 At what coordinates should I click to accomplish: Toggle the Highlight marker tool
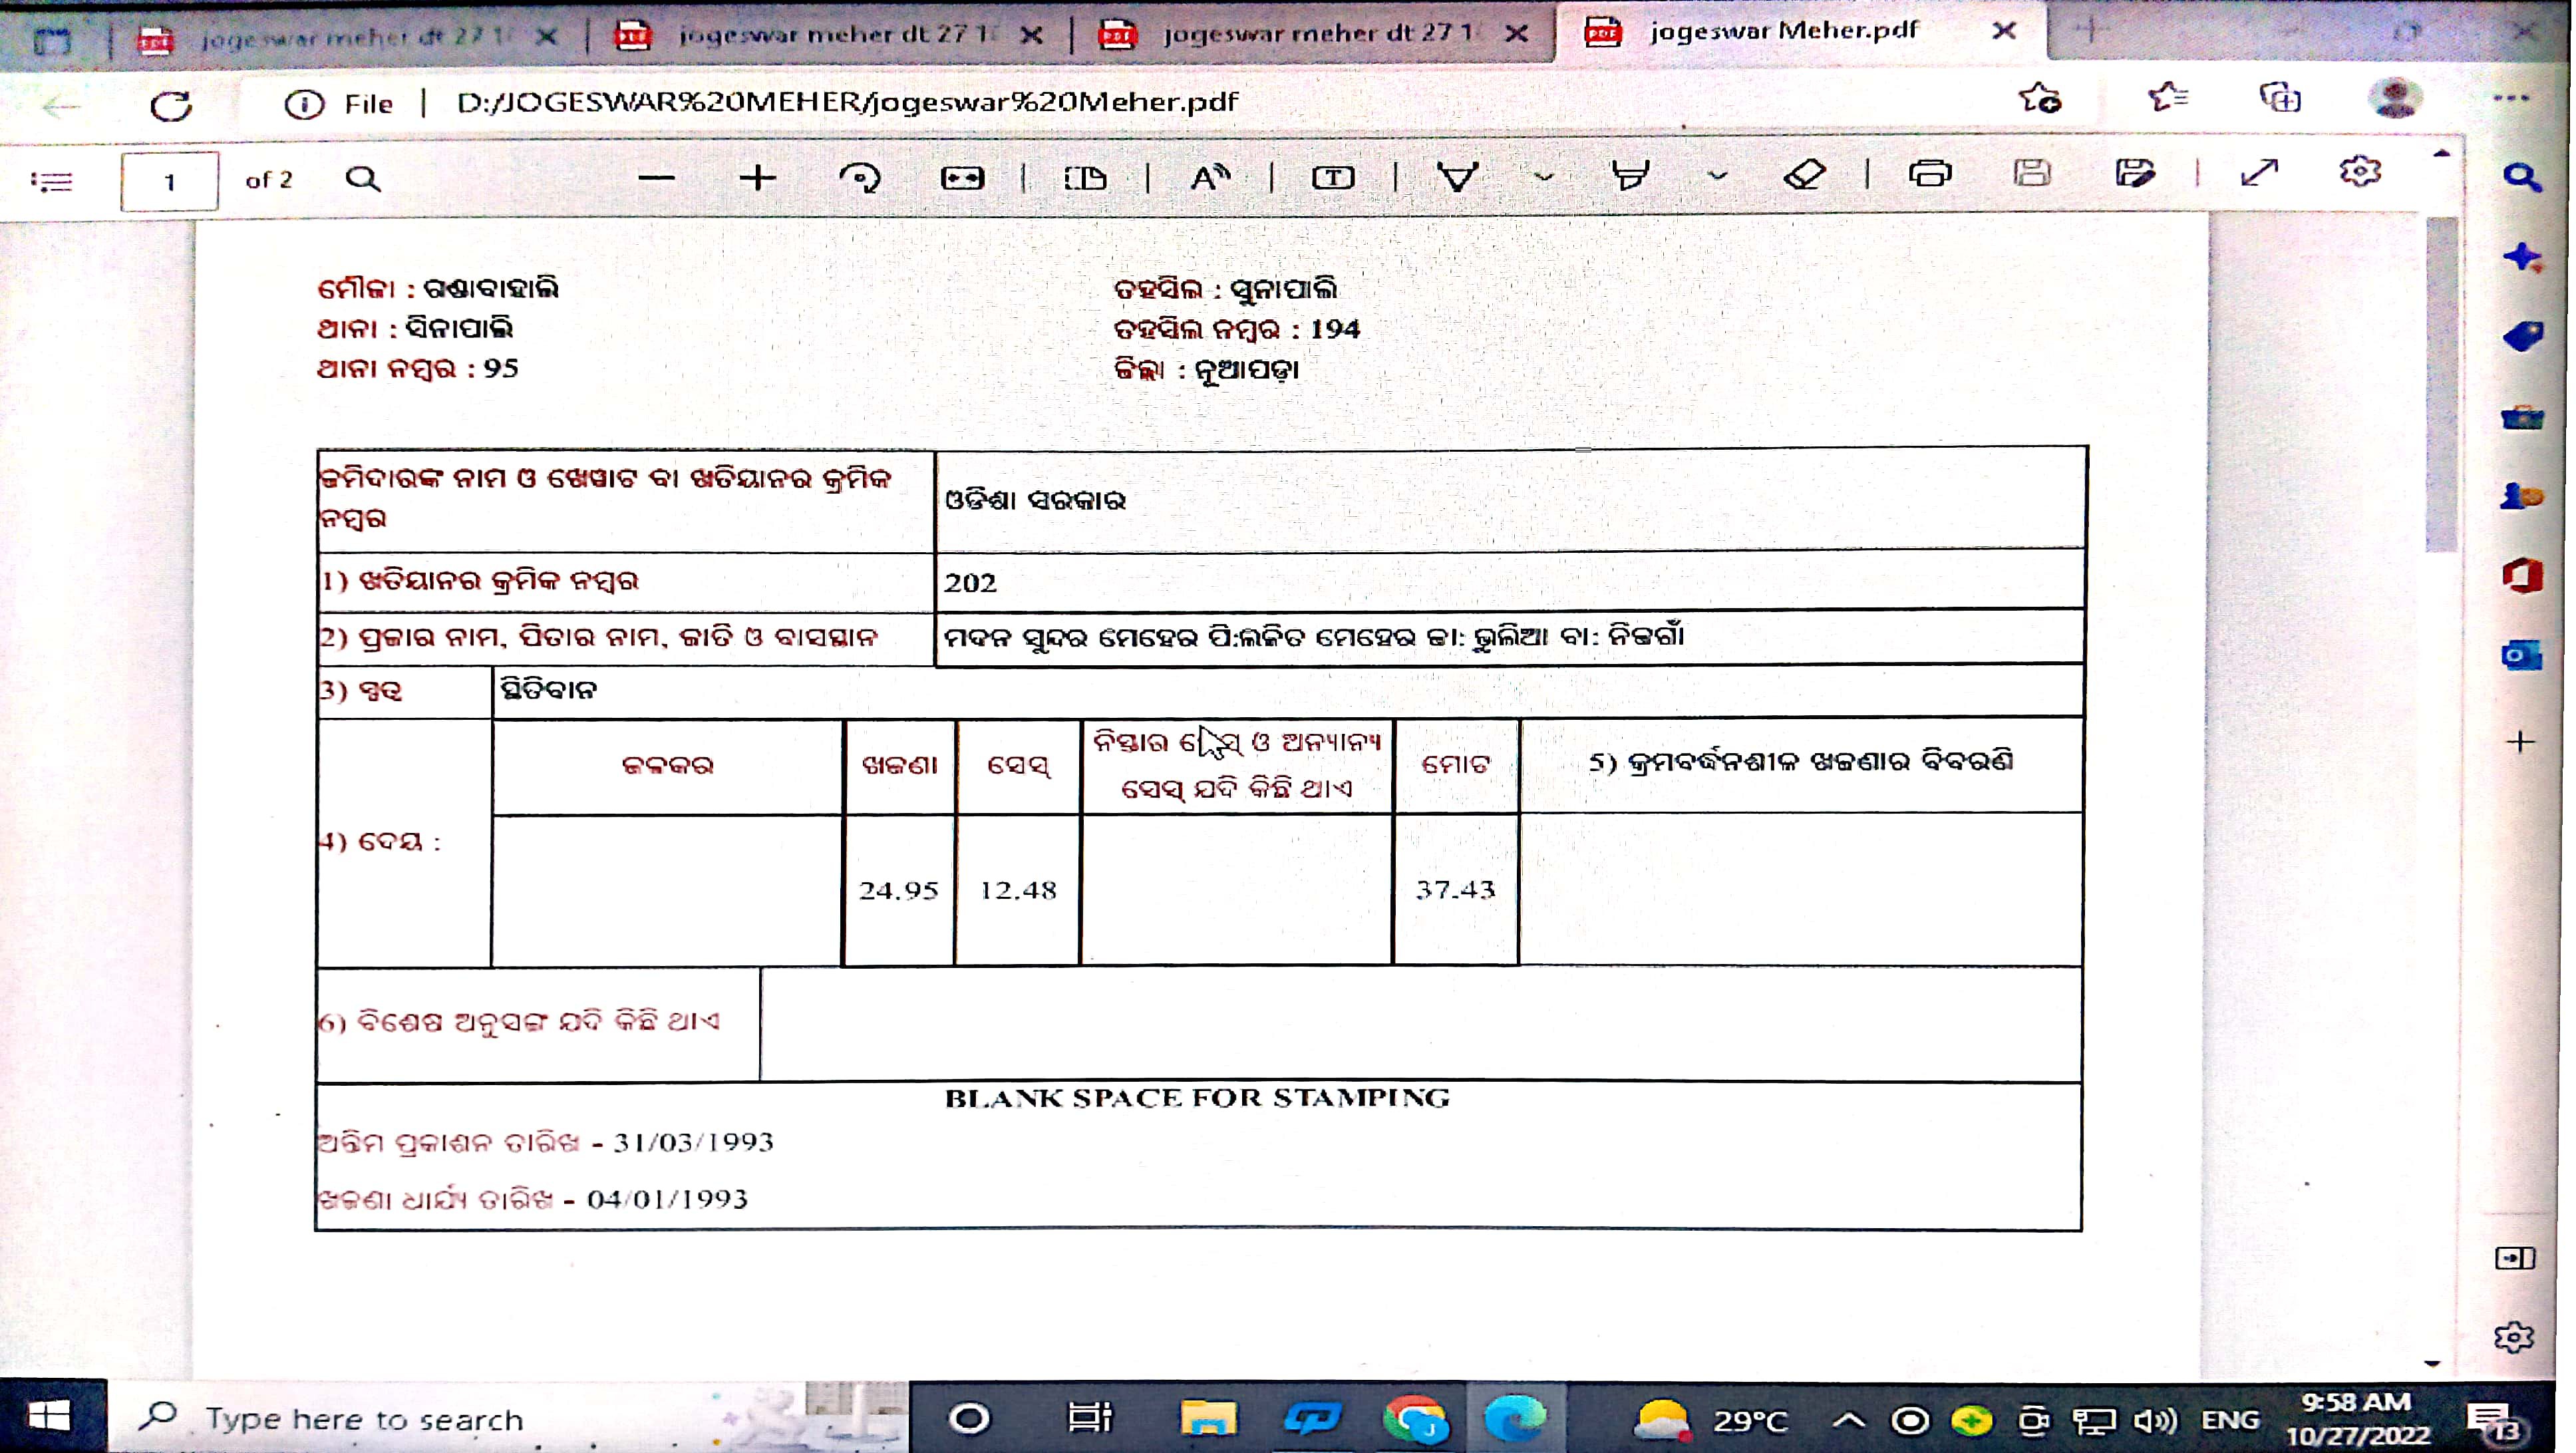coord(1630,176)
